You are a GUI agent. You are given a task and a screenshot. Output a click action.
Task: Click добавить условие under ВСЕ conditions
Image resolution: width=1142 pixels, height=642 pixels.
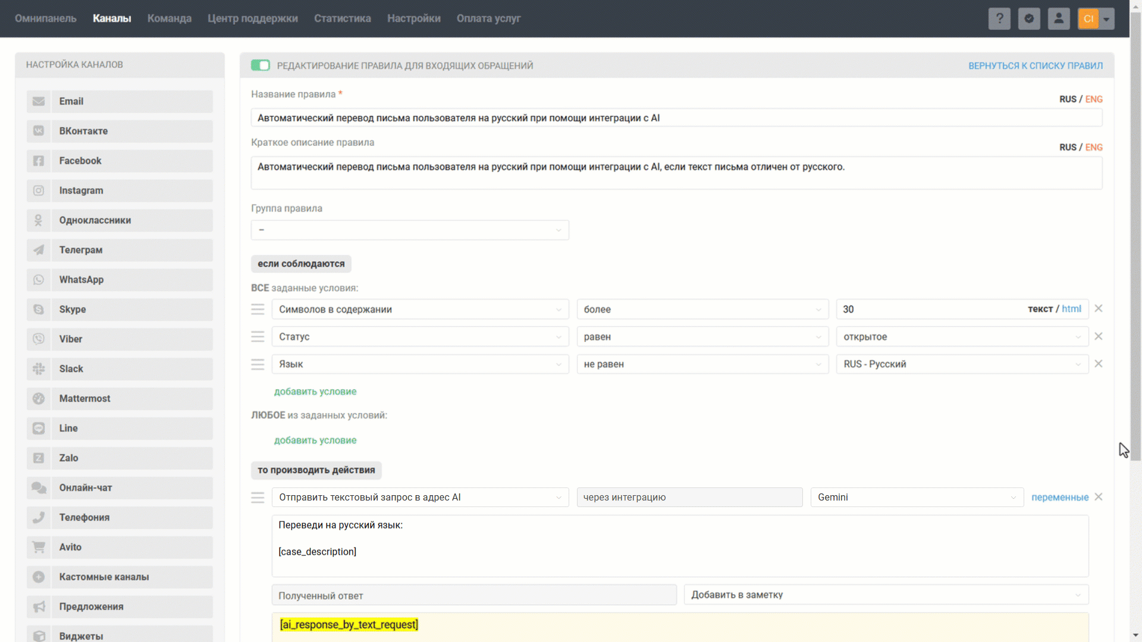coord(315,392)
